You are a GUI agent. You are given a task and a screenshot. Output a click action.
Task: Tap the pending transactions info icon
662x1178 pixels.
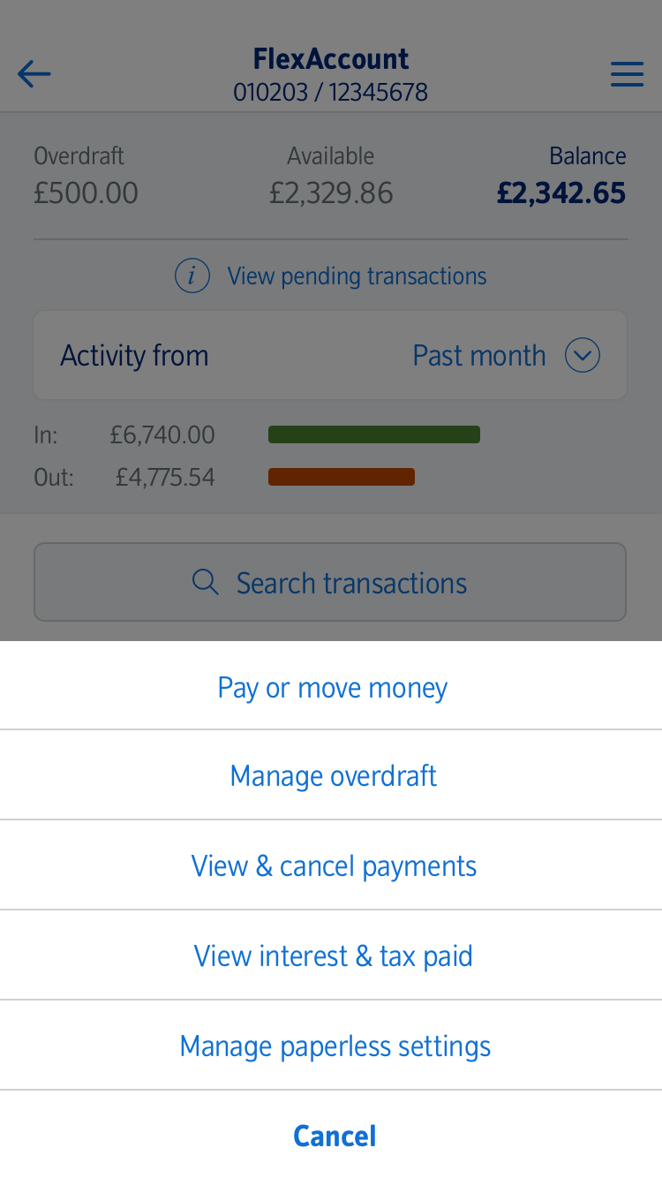192,276
